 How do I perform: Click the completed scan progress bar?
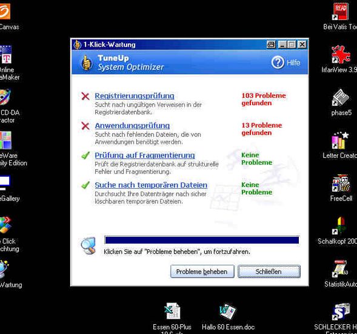(x=202, y=240)
